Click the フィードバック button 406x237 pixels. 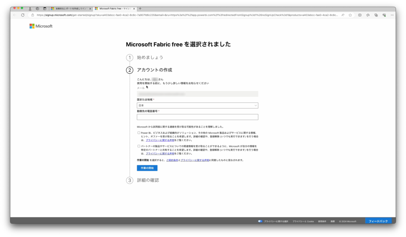coord(378,221)
